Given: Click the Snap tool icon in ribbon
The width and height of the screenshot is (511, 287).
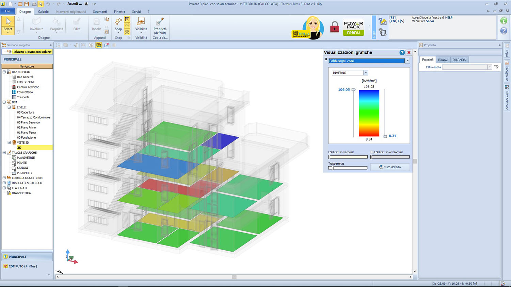Looking at the screenshot, I should [118, 22].
